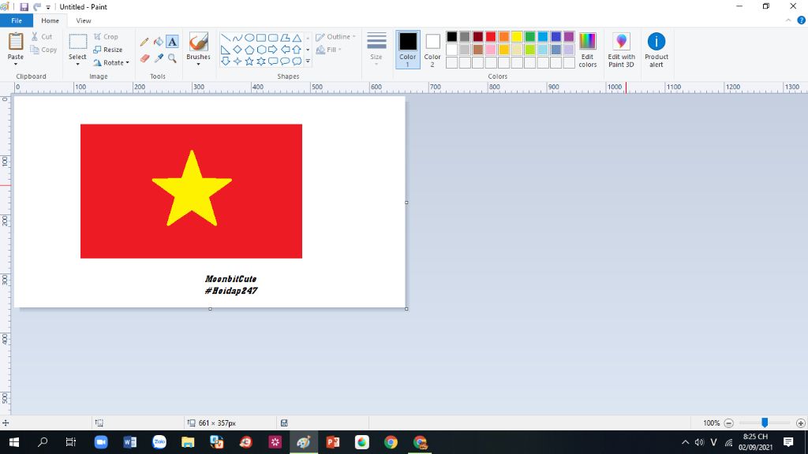Screen dimensions: 808x454
Task: Select the Five-point star shape
Action: (249, 61)
